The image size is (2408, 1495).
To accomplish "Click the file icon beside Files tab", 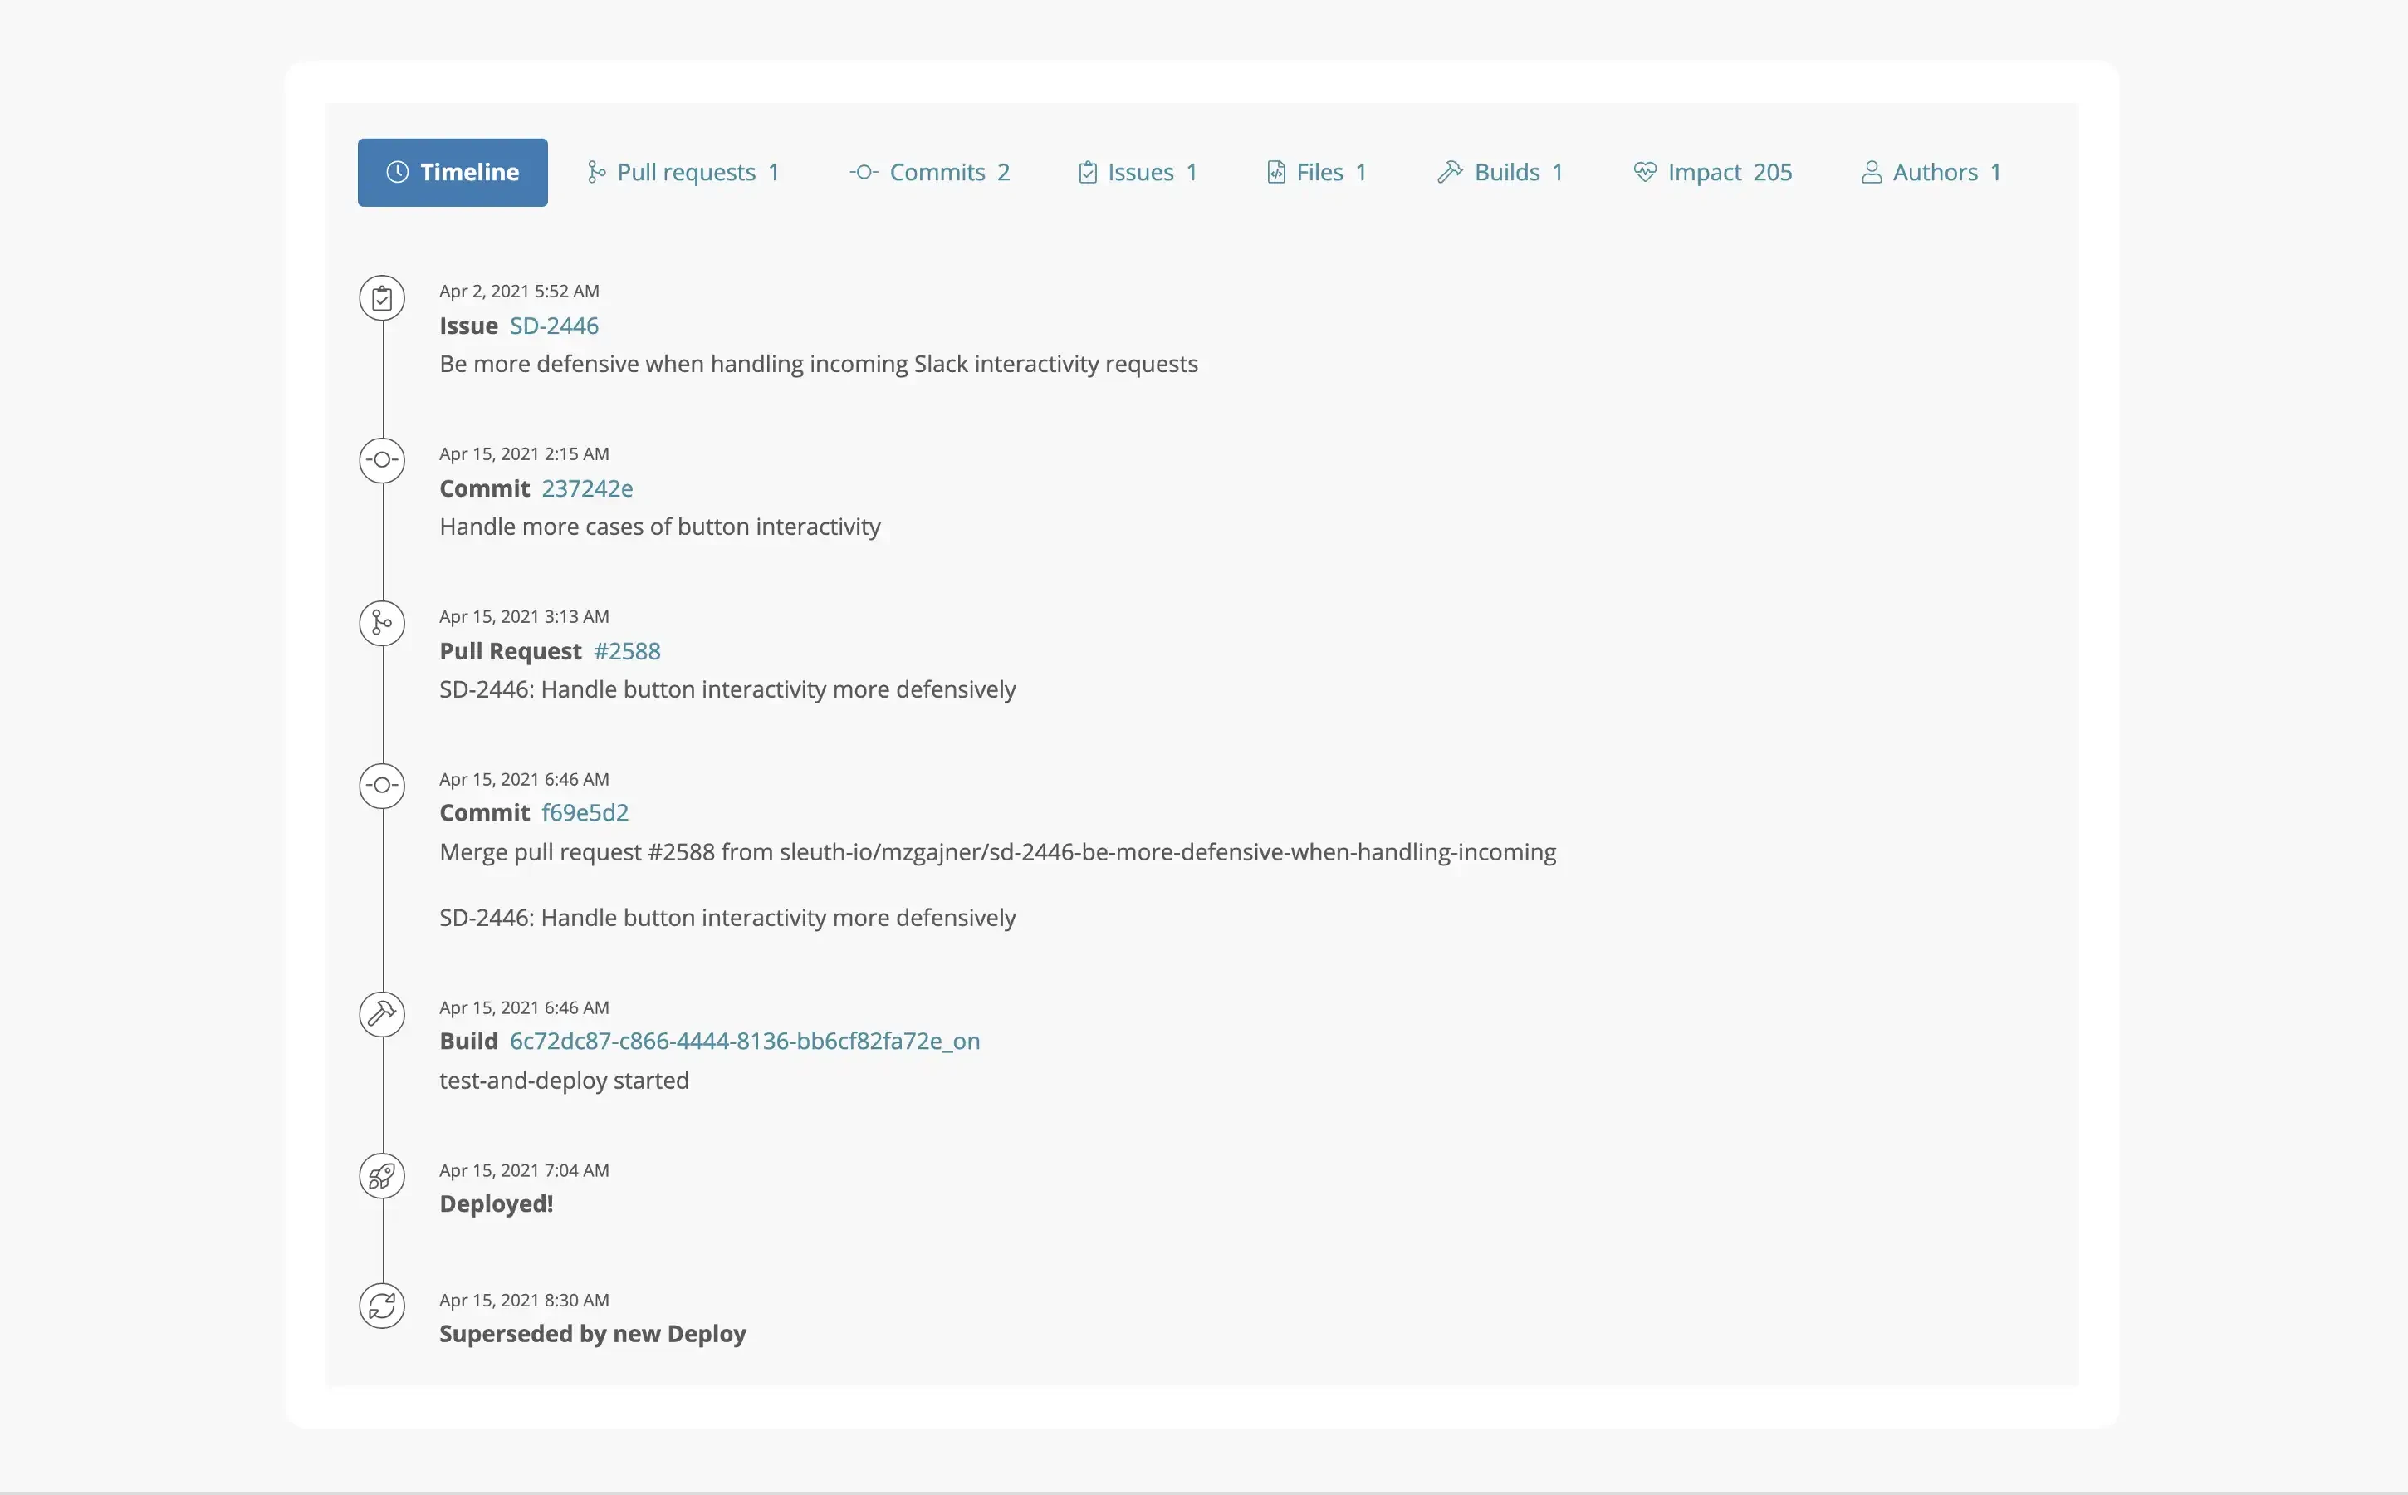I will tap(1276, 172).
